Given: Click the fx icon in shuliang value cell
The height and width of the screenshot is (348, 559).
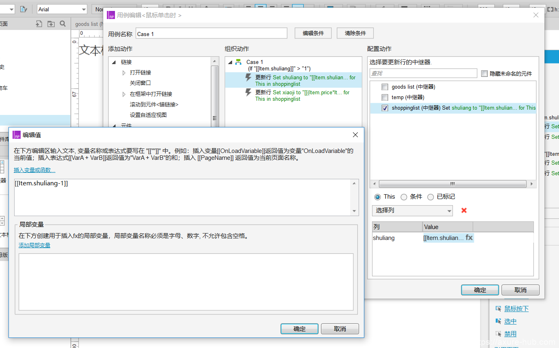Looking at the screenshot, I should click(x=469, y=238).
